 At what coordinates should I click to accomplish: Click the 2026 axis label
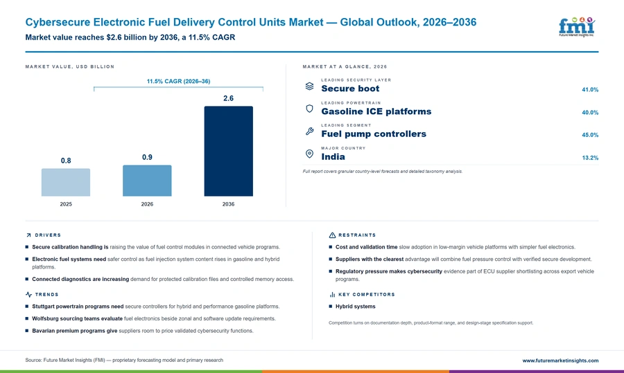click(147, 204)
